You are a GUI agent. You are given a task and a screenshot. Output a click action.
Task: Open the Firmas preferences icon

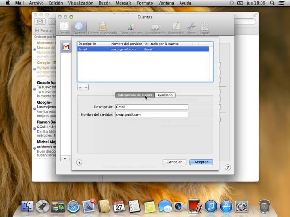pos(191,27)
